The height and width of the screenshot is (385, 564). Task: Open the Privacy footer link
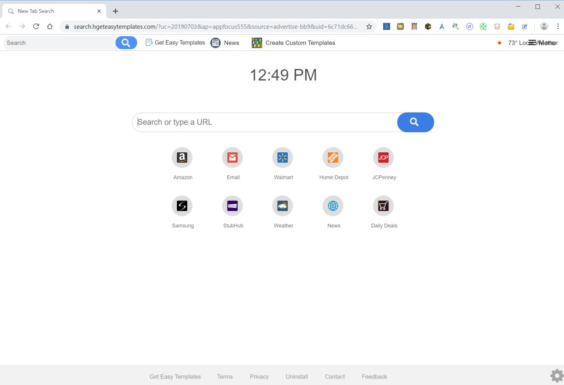coord(259,377)
